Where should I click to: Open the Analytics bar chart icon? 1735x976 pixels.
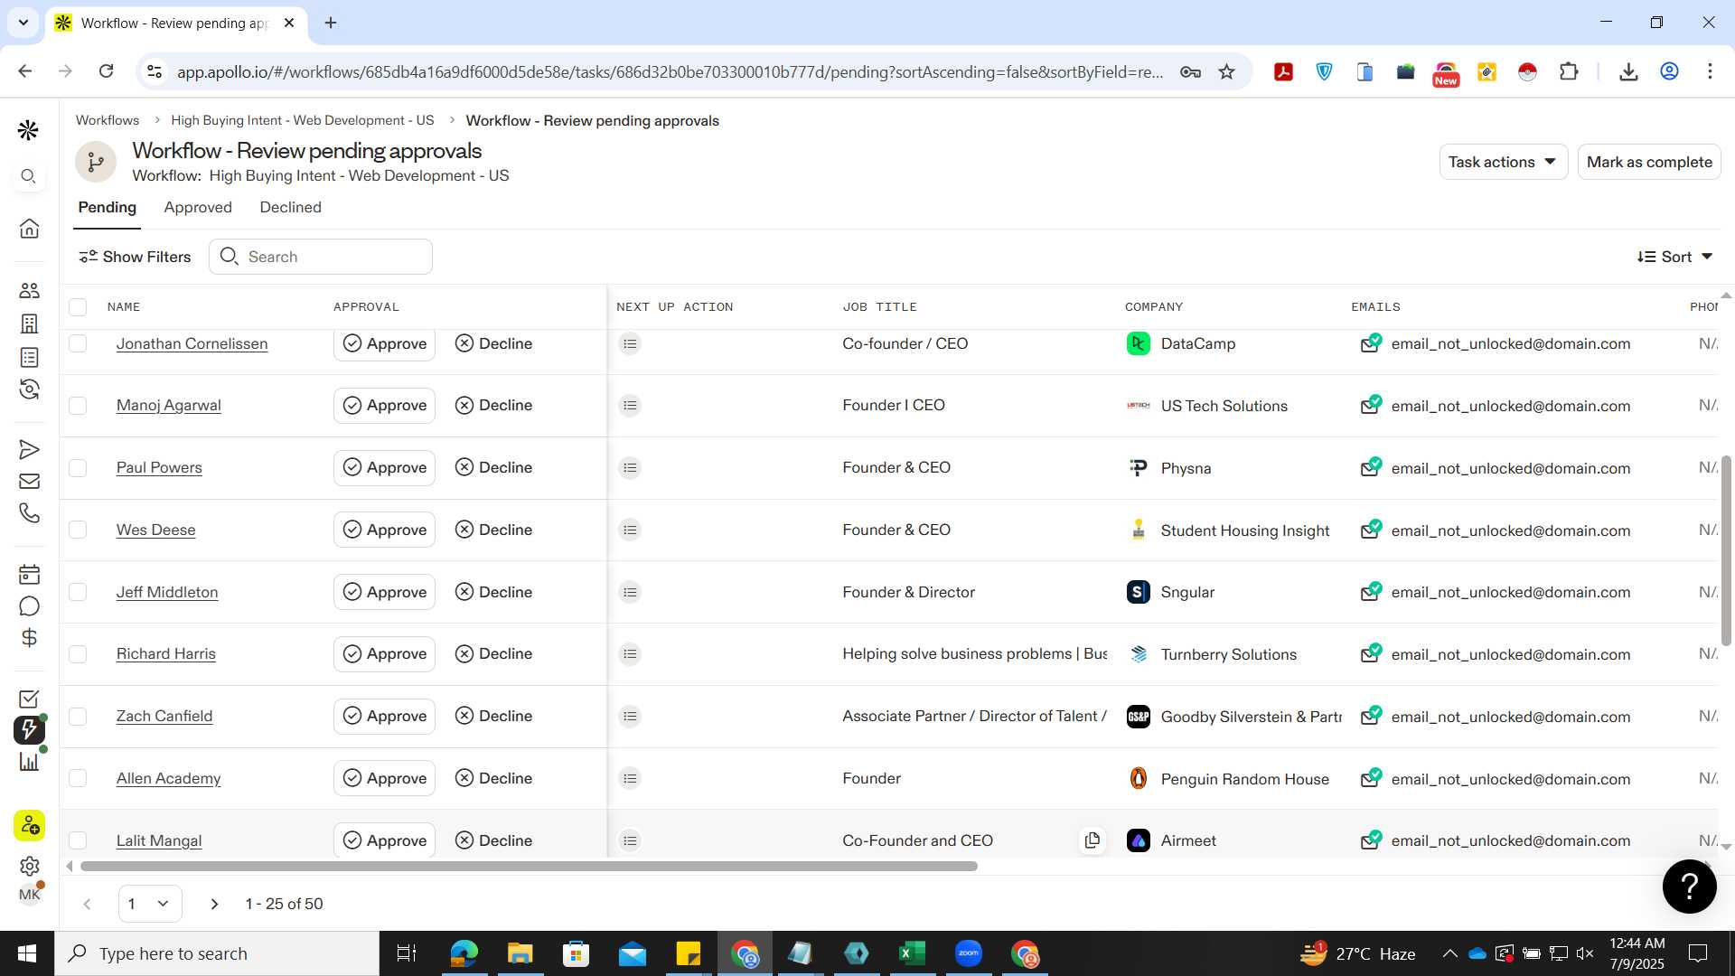click(29, 761)
